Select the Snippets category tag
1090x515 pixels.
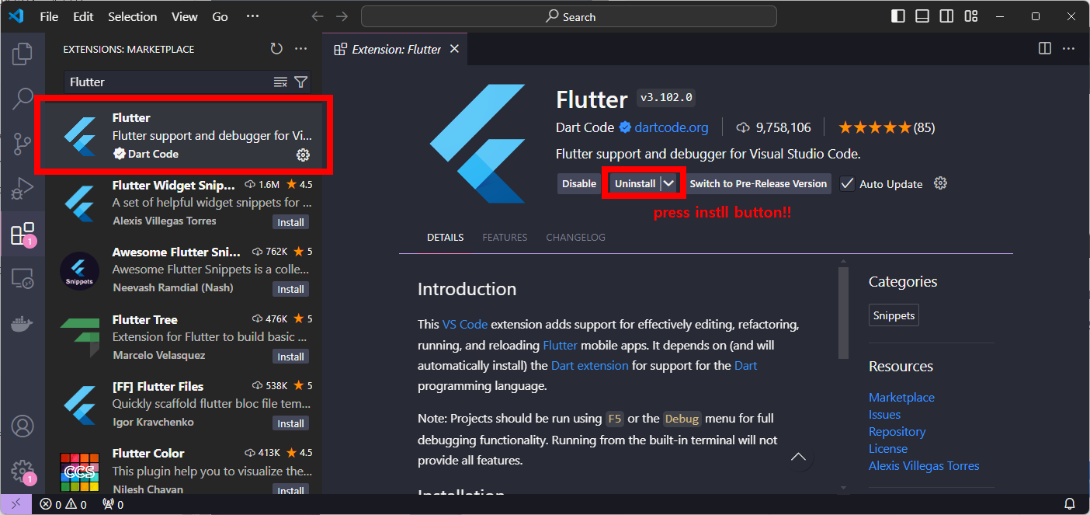(894, 315)
